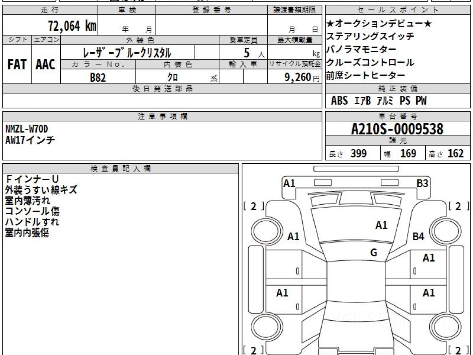Screen dimensions: 473x355
Task: Click the AAC air conditioner cell
Action: point(46,65)
